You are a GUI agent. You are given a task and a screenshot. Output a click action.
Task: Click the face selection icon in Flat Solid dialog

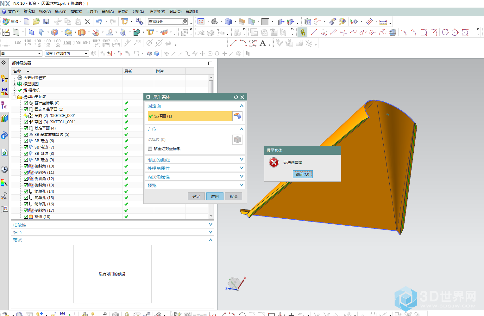[x=237, y=116]
